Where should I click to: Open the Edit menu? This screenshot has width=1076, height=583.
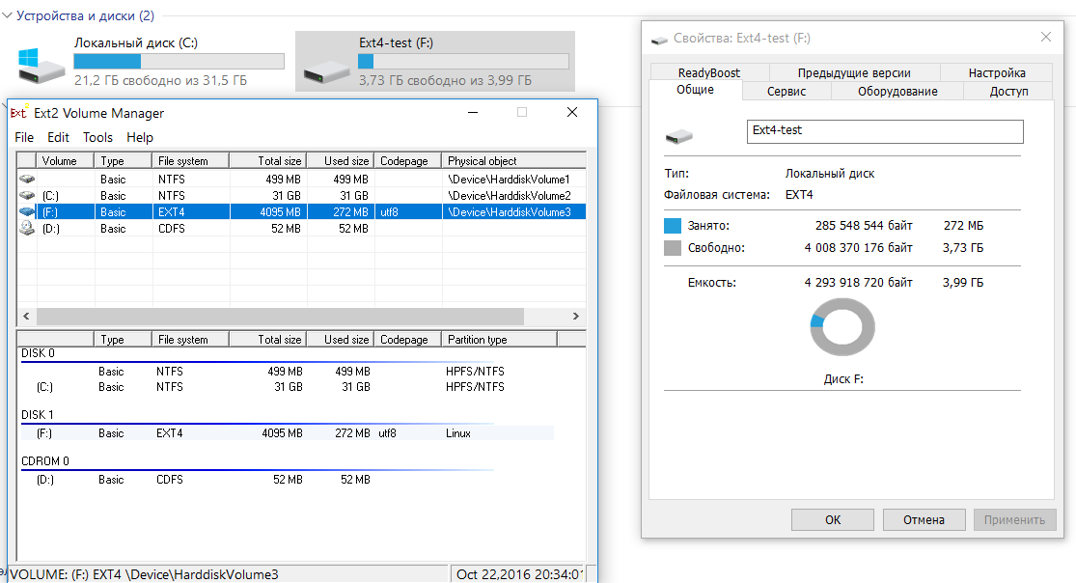click(58, 138)
